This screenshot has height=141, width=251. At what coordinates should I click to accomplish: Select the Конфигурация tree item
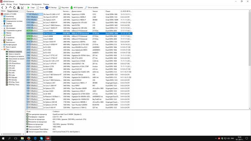pos(12,45)
